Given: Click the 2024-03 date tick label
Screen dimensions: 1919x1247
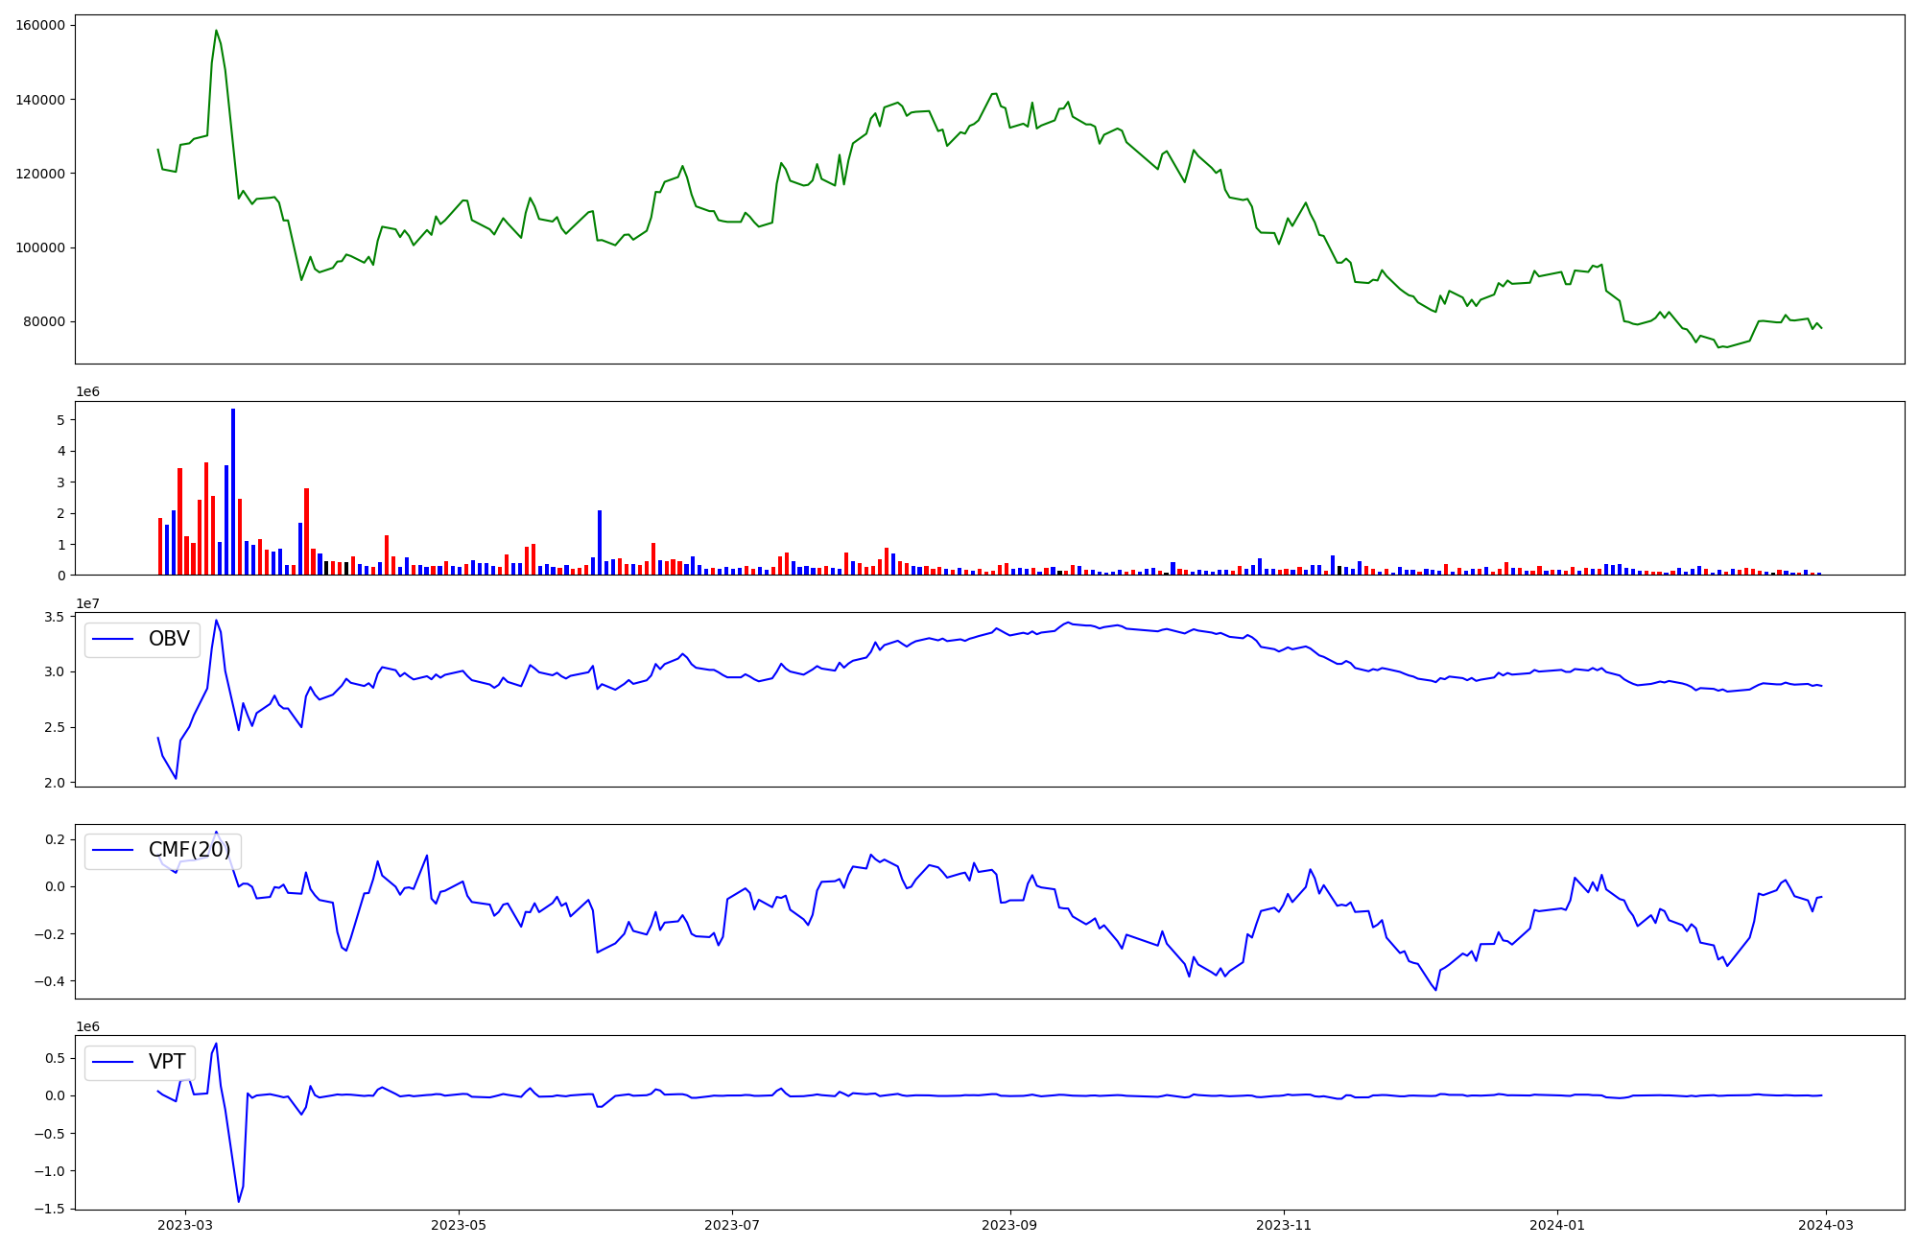Looking at the screenshot, I should [1825, 1225].
